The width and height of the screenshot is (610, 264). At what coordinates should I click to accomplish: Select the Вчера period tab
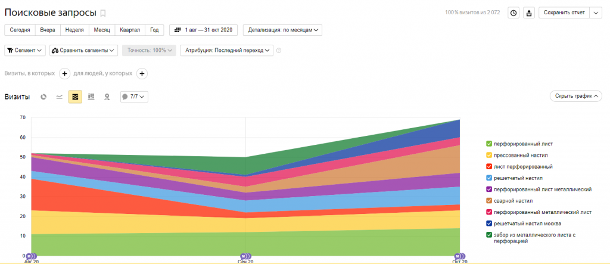(48, 30)
